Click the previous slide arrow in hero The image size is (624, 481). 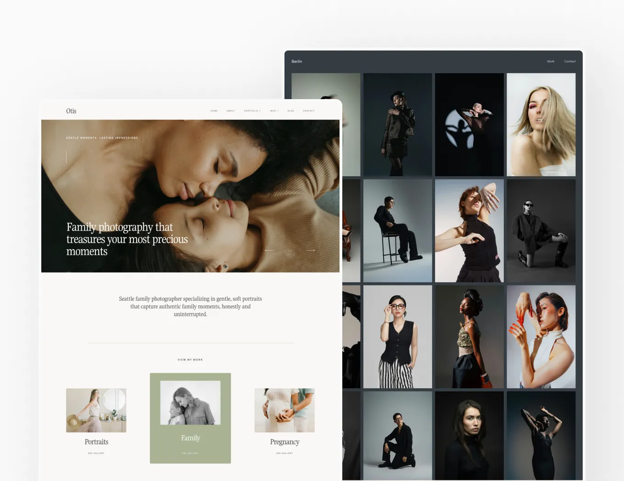[x=269, y=250]
